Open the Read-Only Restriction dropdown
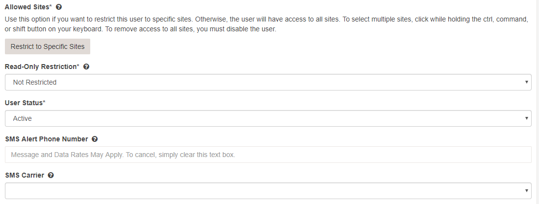Viewport: 539px width, 204px height. coord(268,82)
